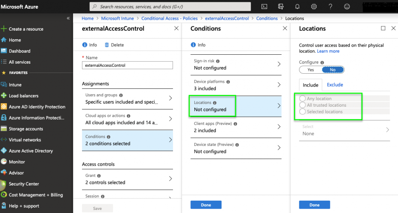
Task: Open notifications bell icon
Action: point(297,7)
